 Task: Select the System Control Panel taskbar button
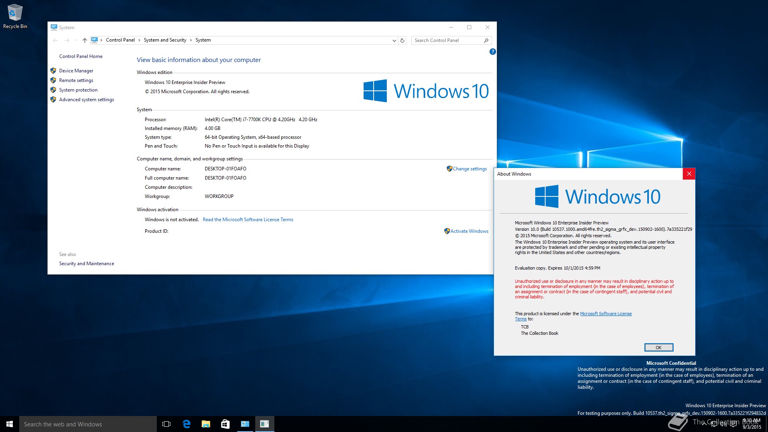coord(245,424)
